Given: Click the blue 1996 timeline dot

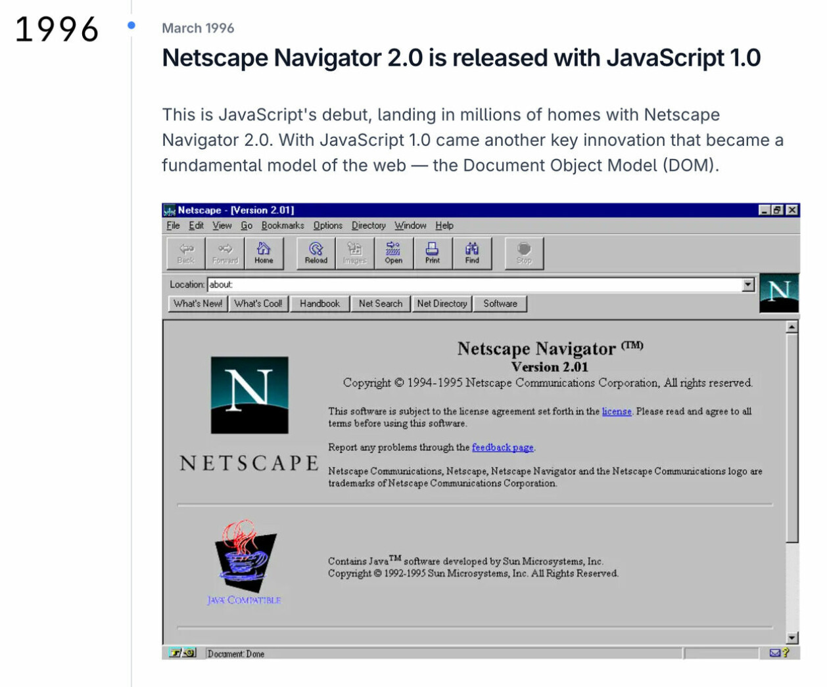Looking at the screenshot, I should pos(131,26).
